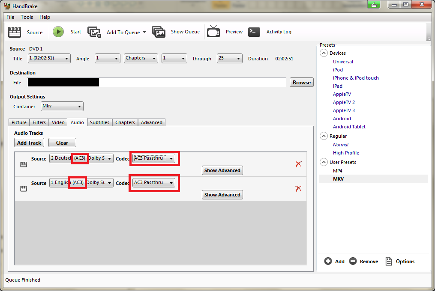Switch to the Advanced tab

151,122
